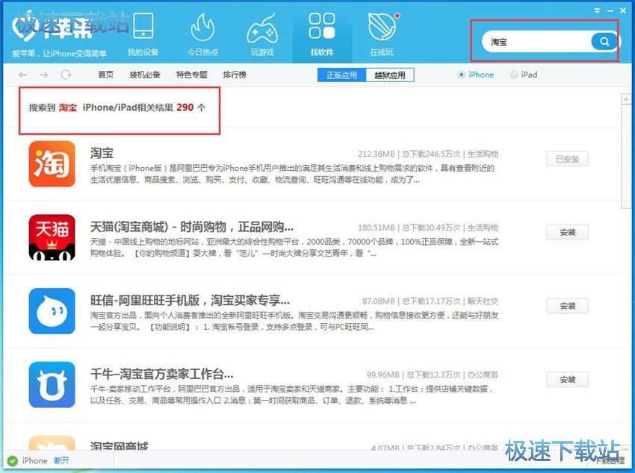The width and height of the screenshot is (635, 473).
Task: Open the top-right dropdown menu icon
Action: [x=597, y=11]
